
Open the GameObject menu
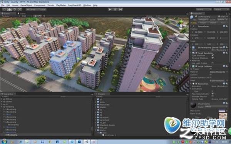tap(26, 5)
